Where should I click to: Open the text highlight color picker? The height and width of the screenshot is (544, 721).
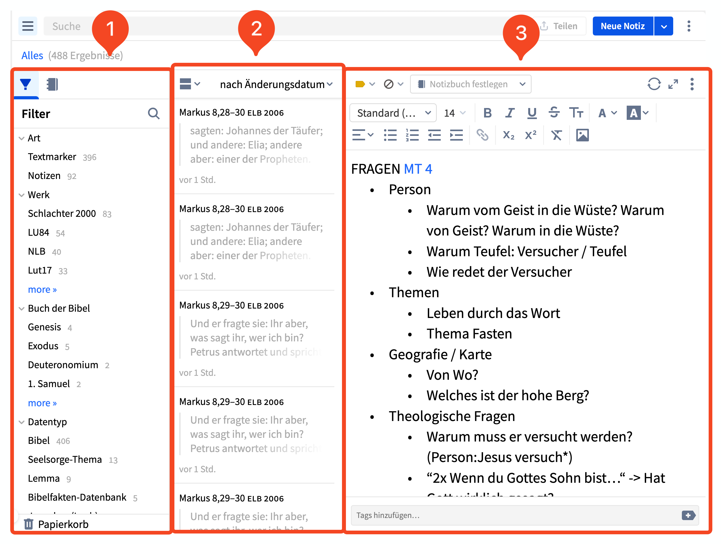coord(637,113)
